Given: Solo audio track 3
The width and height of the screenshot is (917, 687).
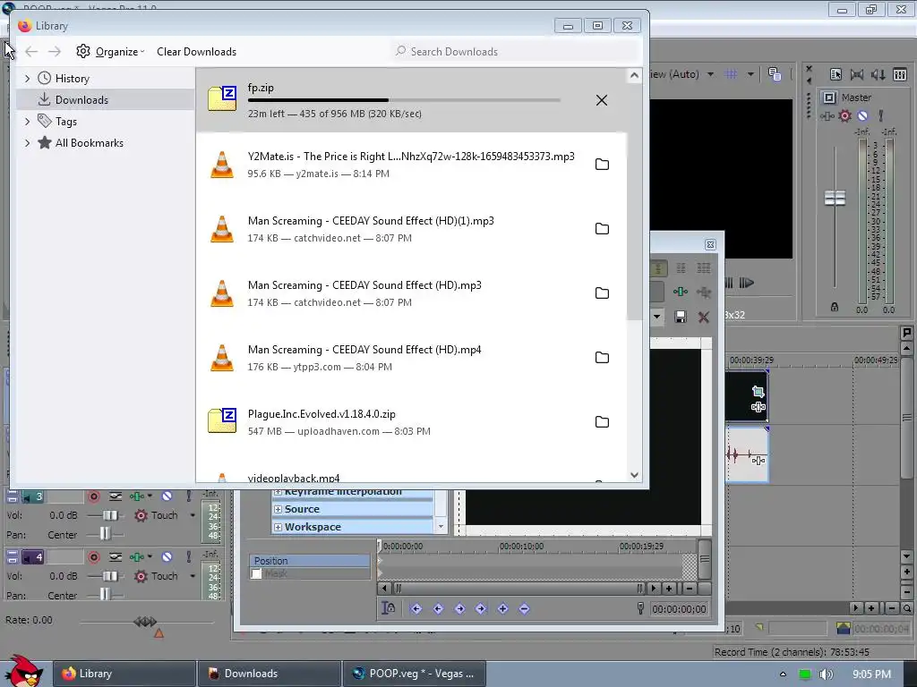Looking at the screenshot, I should [188, 496].
